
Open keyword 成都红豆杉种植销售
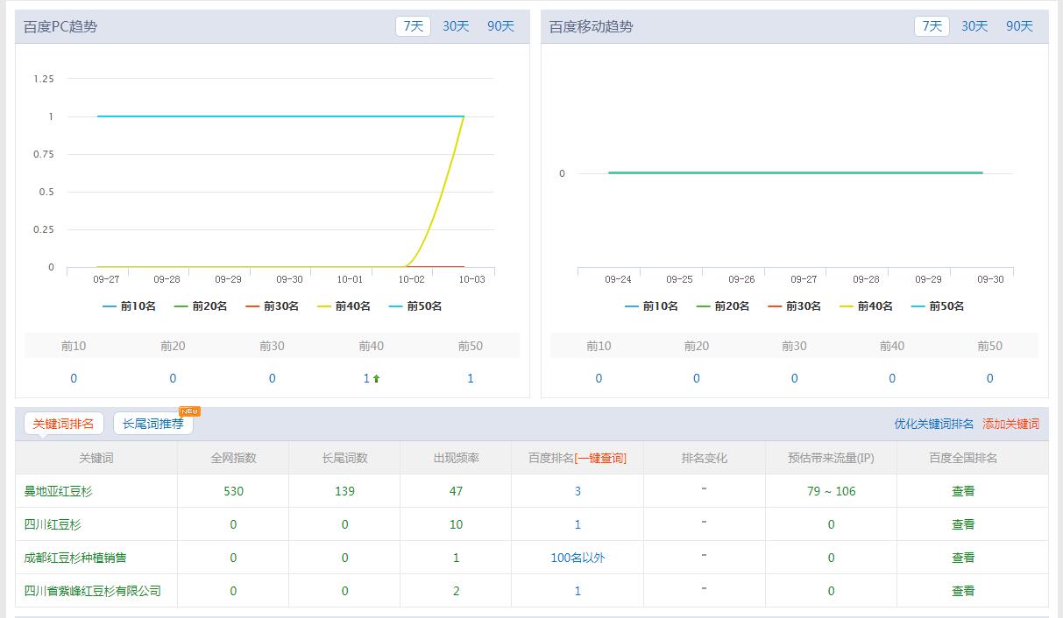[x=75, y=558]
